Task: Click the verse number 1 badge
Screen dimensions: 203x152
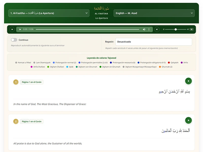Action: point(16,82)
